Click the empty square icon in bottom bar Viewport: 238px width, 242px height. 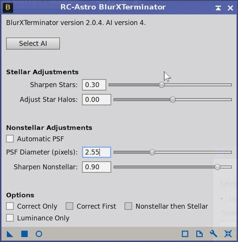(185, 234)
